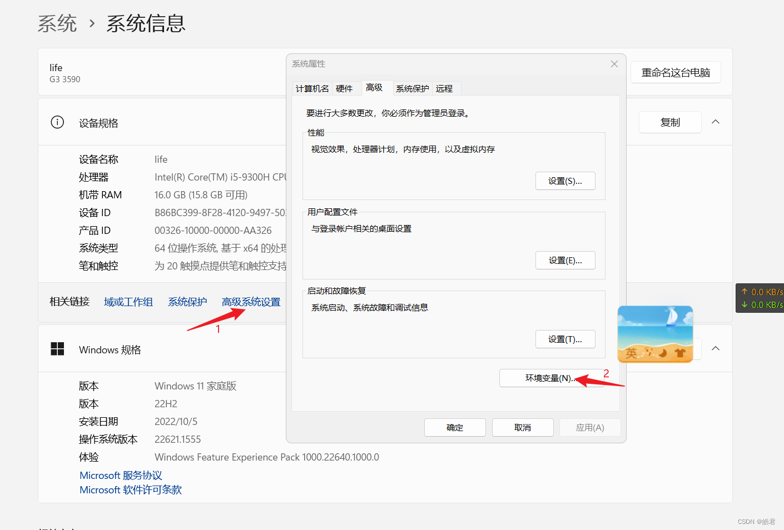Click the Windows 规格 section header

click(x=110, y=350)
